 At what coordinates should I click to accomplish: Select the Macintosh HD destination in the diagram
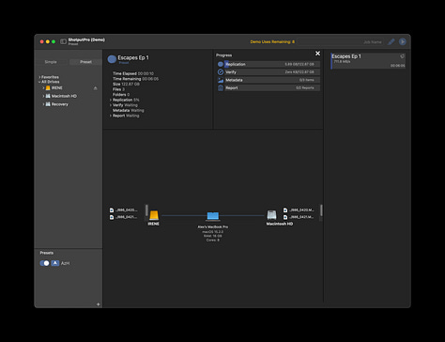tap(271, 215)
